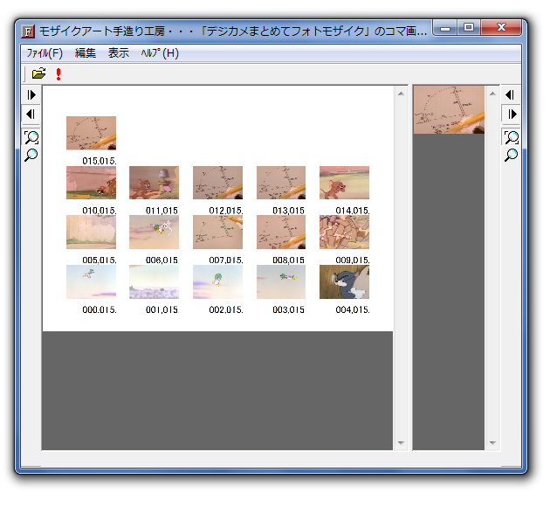
Task: Select thumbnail 012,015
Action: (217, 183)
